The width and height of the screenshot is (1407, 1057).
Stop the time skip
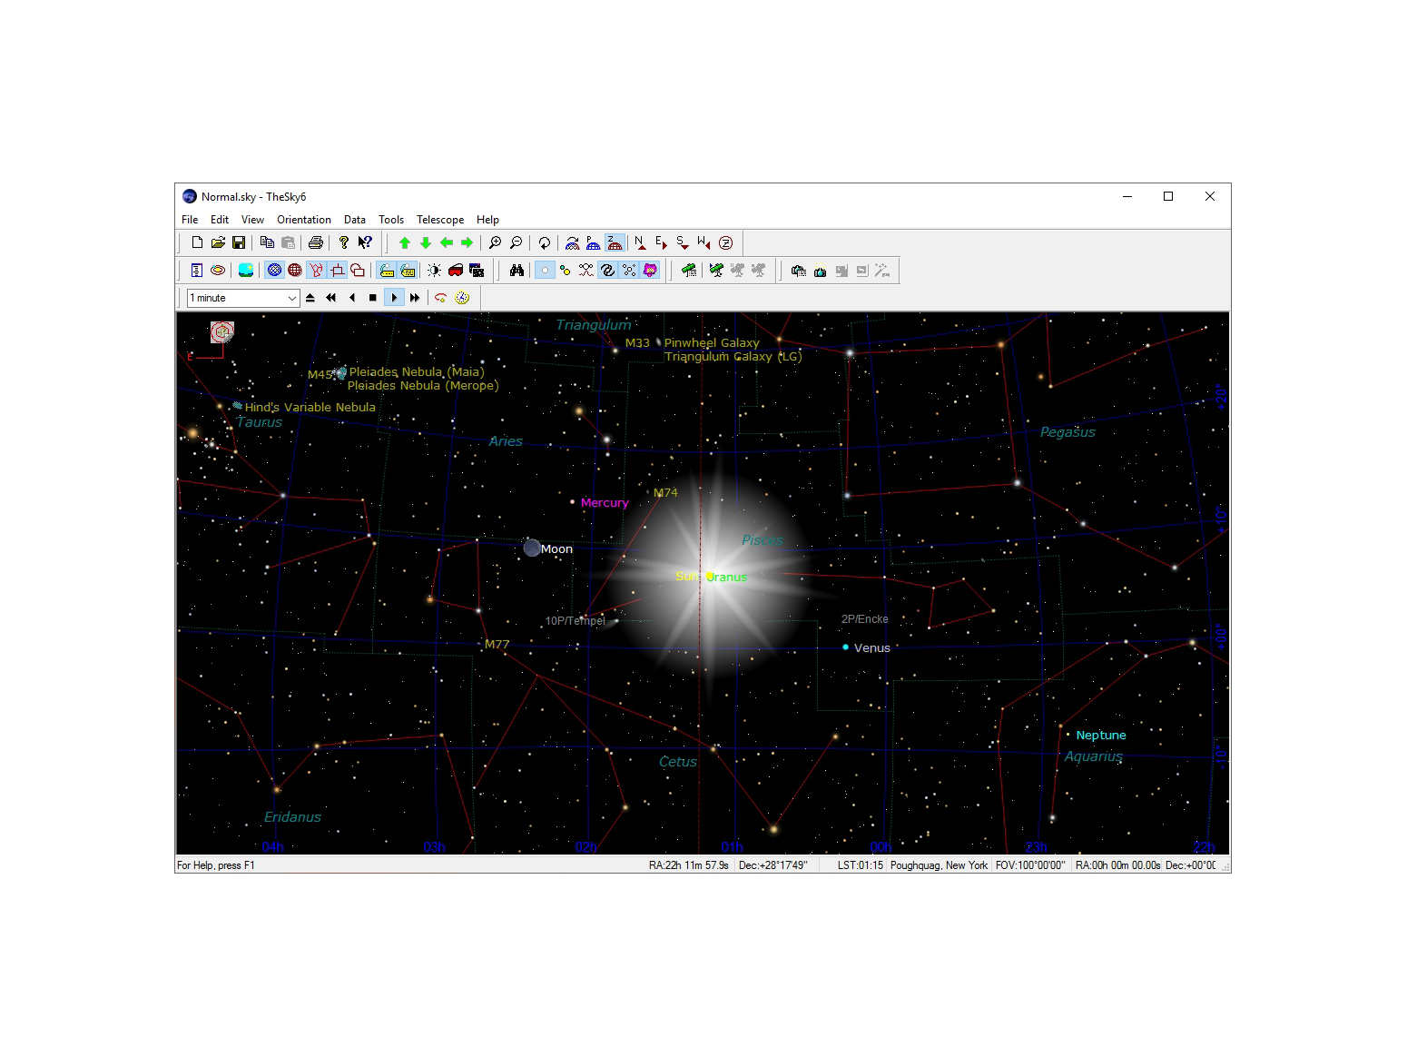coord(373,298)
